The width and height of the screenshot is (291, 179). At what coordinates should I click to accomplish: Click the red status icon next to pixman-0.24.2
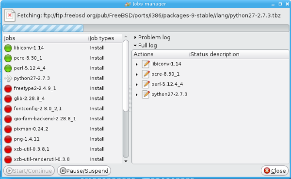8,129
